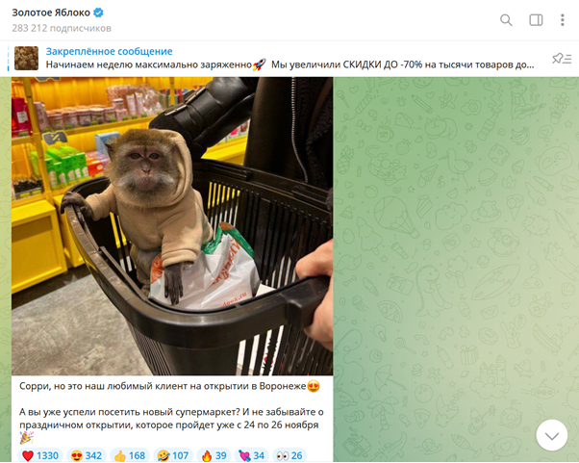Open the pinned message thumbnail
This screenshot has width=579, height=463.
tap(26, 58)
